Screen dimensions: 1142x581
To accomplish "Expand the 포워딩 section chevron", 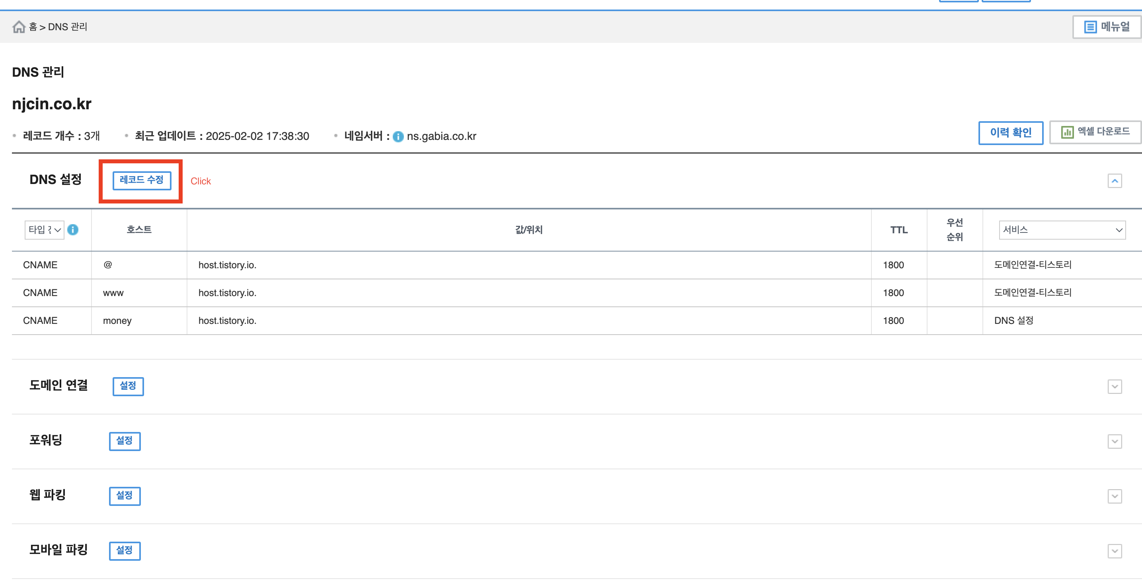I will tap(1115, 441).
